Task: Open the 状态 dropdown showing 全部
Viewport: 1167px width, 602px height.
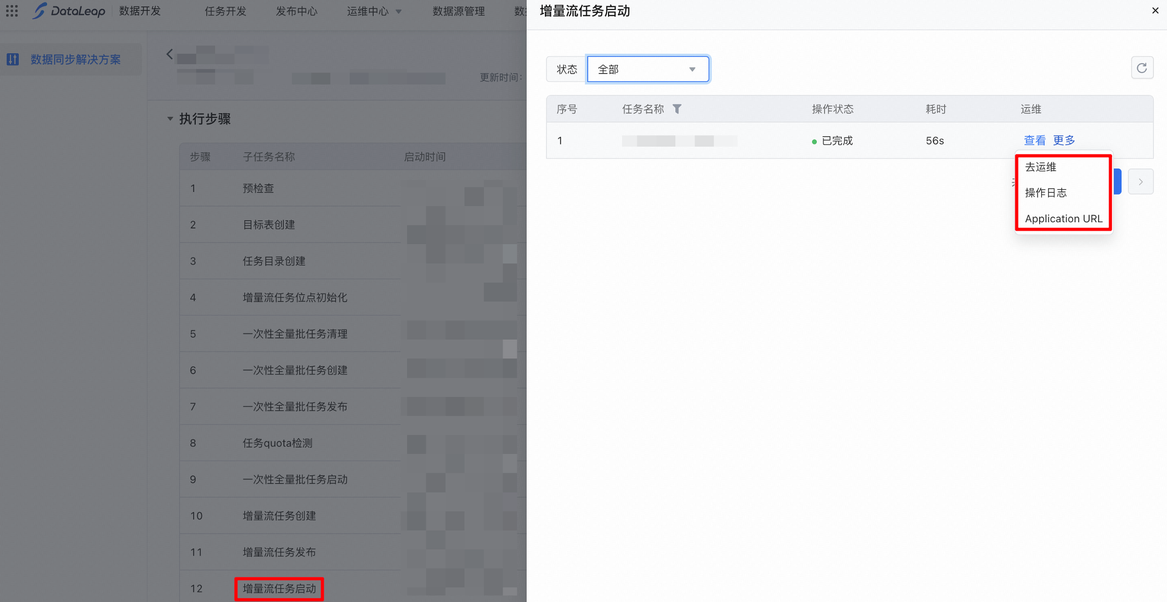Action: (647, 69)
